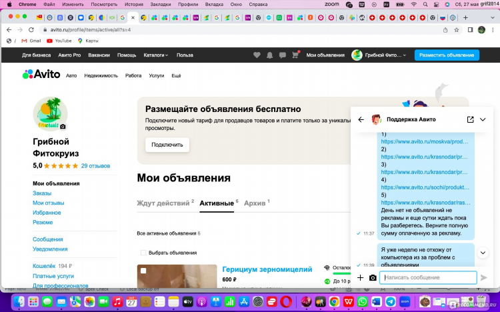Screen dimensions: 500x312
Task: Click the Avito logo
Action: coord(41,74)
